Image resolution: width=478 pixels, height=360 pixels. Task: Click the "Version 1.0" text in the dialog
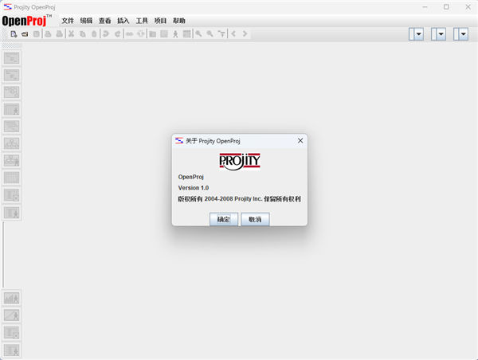(x=194, y=188)
